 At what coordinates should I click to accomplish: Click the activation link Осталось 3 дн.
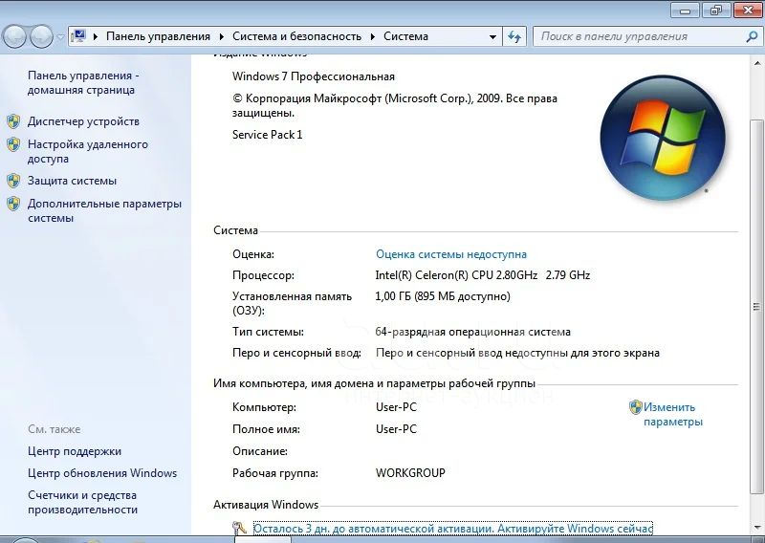pos(452,529)
